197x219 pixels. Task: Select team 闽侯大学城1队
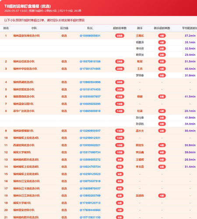[x=22, y=203]
